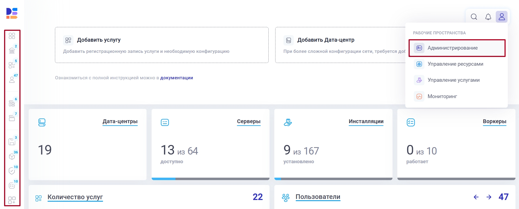Go to previous with Пользователи left arrow
519x209 pixels.
click(476, 197)
